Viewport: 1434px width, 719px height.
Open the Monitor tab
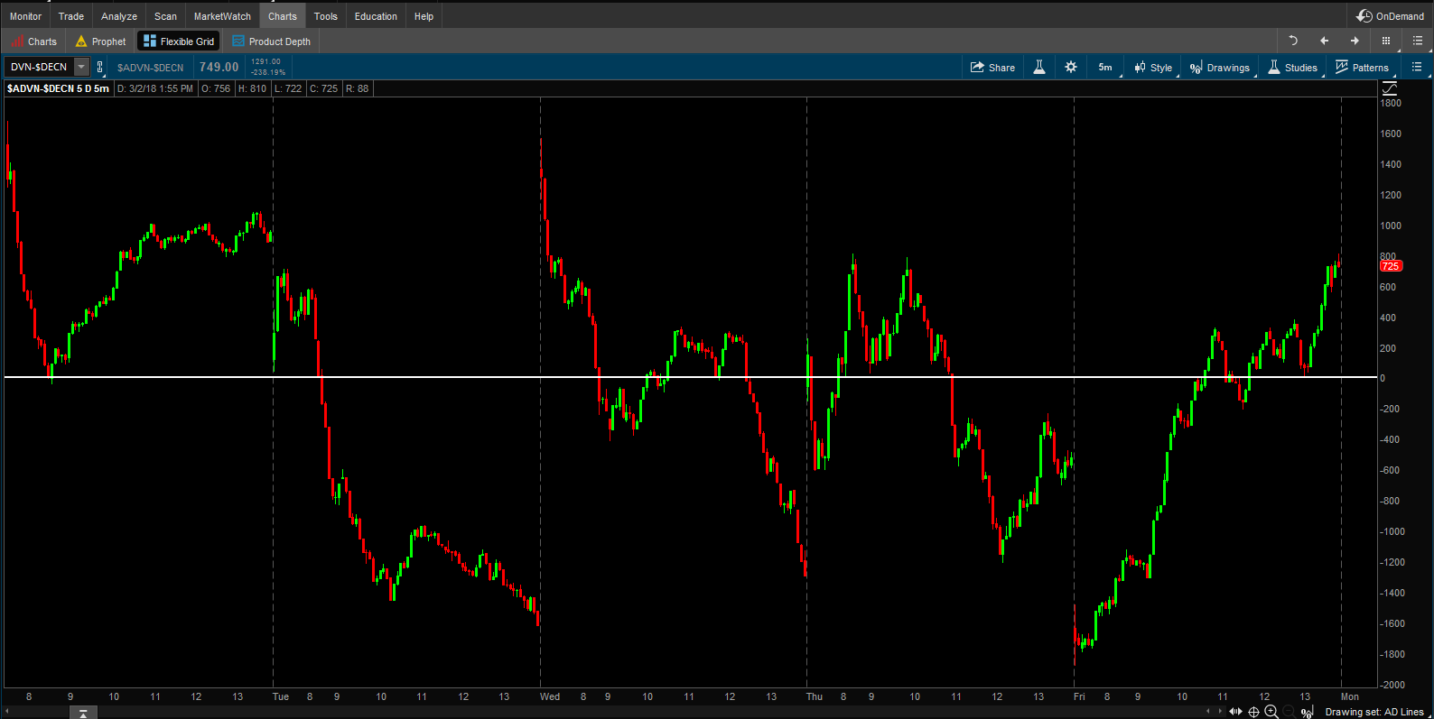tap(25, 16)
